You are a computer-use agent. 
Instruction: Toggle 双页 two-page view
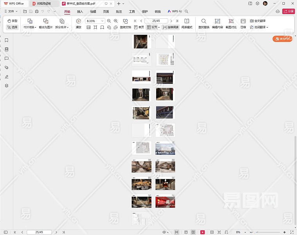152,27
